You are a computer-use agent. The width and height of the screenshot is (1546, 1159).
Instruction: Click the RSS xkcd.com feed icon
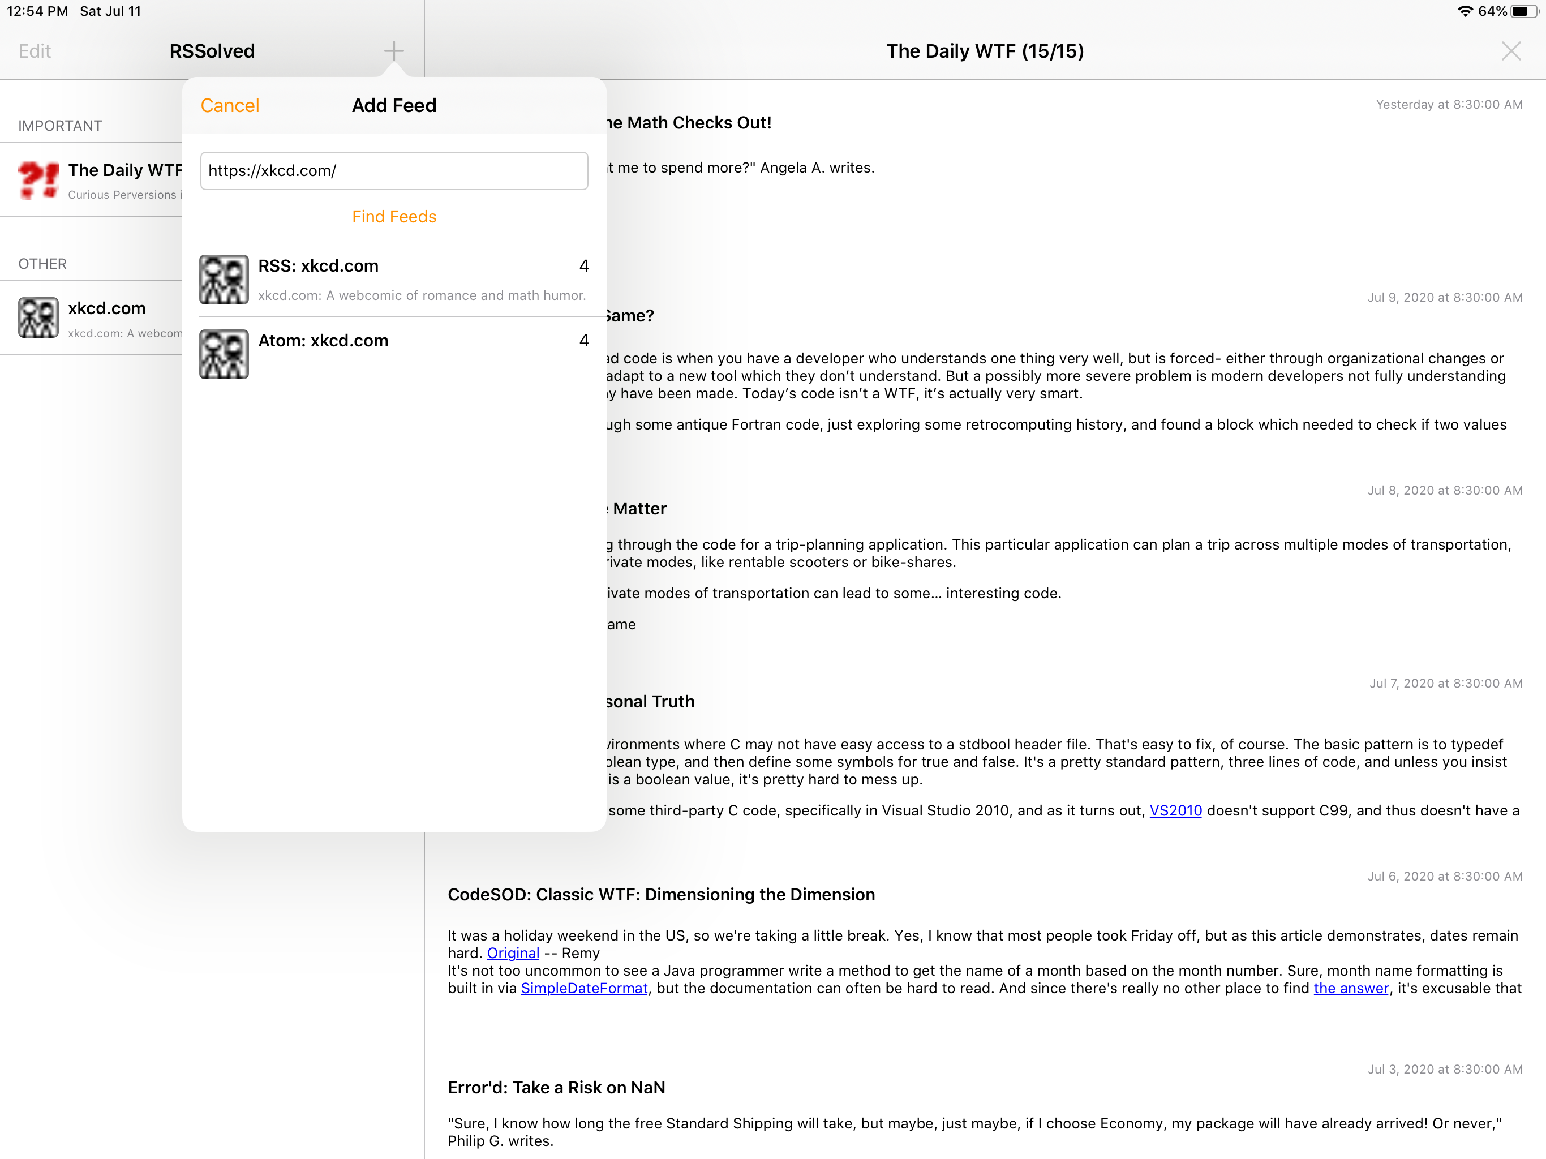224,280
